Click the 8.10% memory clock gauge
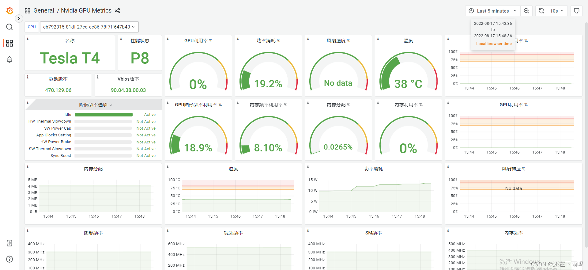The width and height of the screenshot is (588, 270). pos(268,136)
